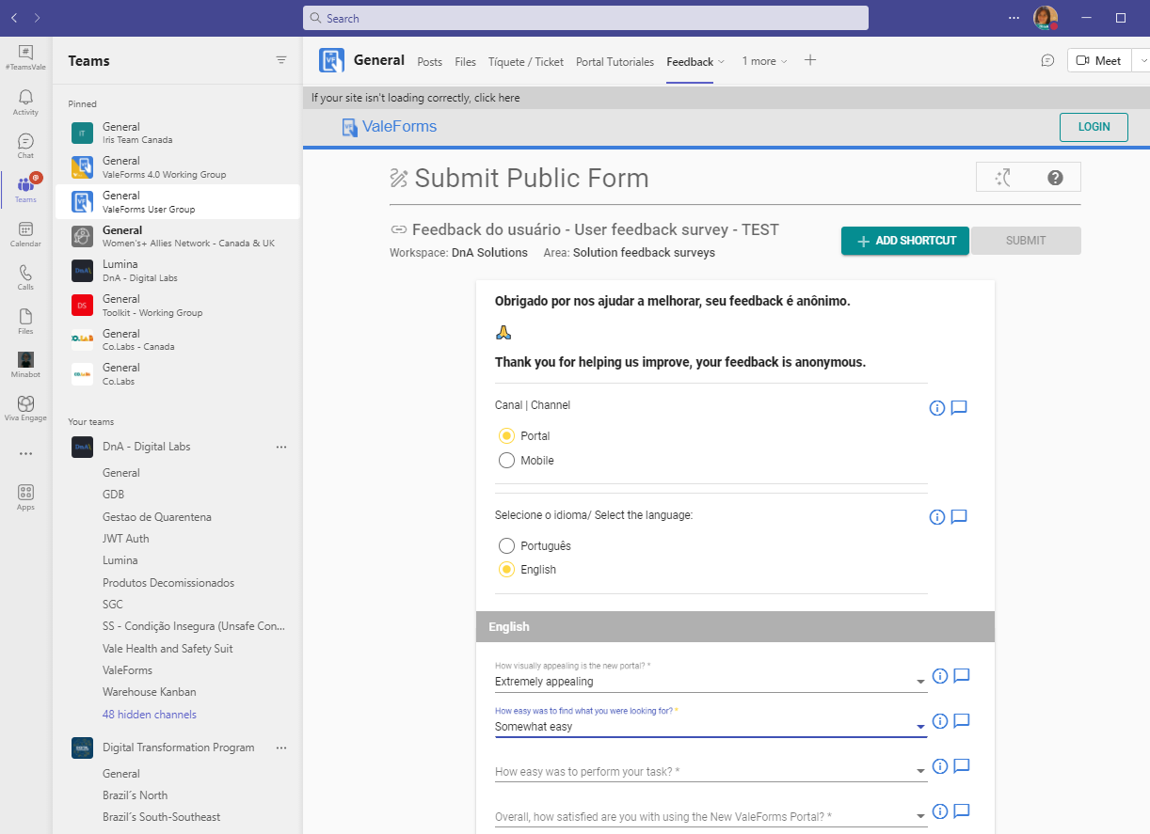Open profile avatar in the title bar
Image resolution: width=1150 pixels, height=834 pixels.
click(x=1045, y=18)
